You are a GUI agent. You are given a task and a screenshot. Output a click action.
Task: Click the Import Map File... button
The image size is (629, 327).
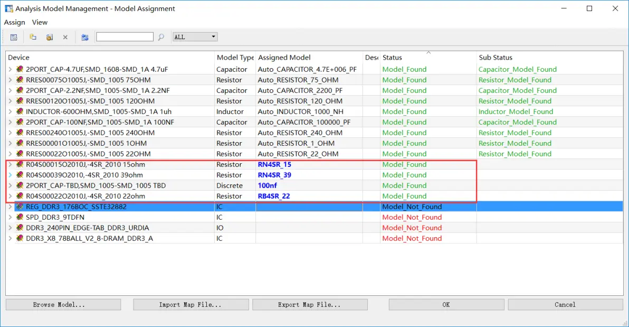(x=190, y=304)
